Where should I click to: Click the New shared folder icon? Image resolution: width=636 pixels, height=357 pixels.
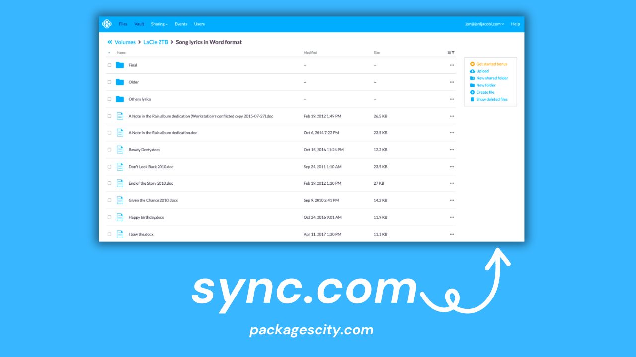[472, 78]
